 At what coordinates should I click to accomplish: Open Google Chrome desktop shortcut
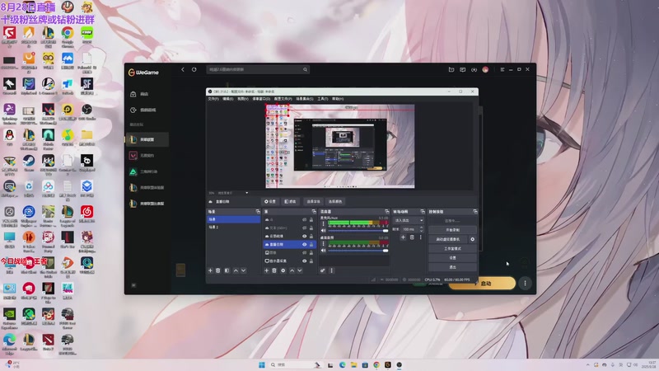coord(68,35)
